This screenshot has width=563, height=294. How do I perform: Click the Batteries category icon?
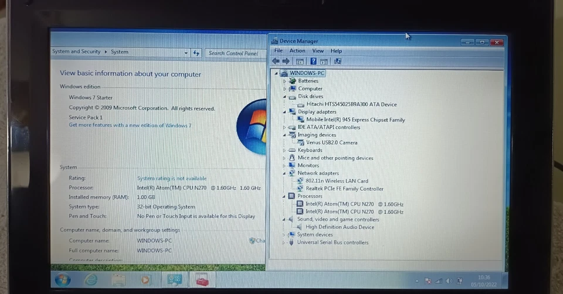(293, 81)
